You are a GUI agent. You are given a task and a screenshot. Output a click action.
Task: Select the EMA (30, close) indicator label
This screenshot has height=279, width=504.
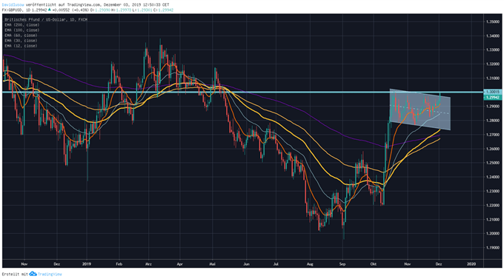coord(21,41)
